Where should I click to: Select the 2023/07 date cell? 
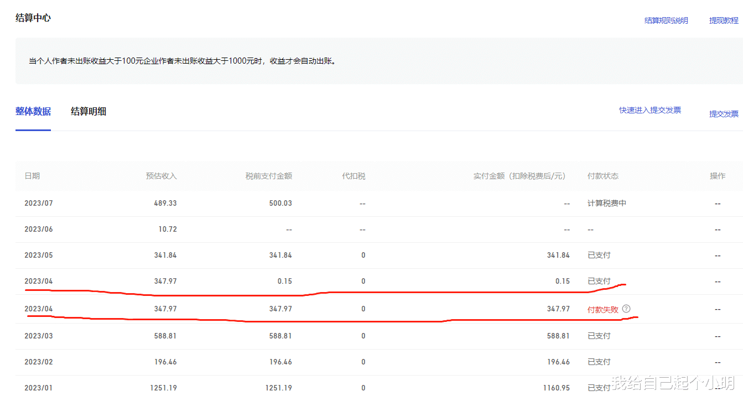(39, 203)
